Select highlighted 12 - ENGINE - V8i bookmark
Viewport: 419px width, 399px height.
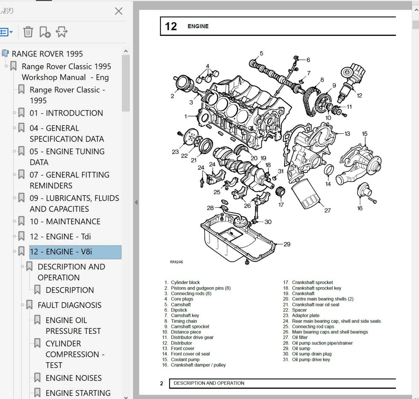[x=75, y=252]
